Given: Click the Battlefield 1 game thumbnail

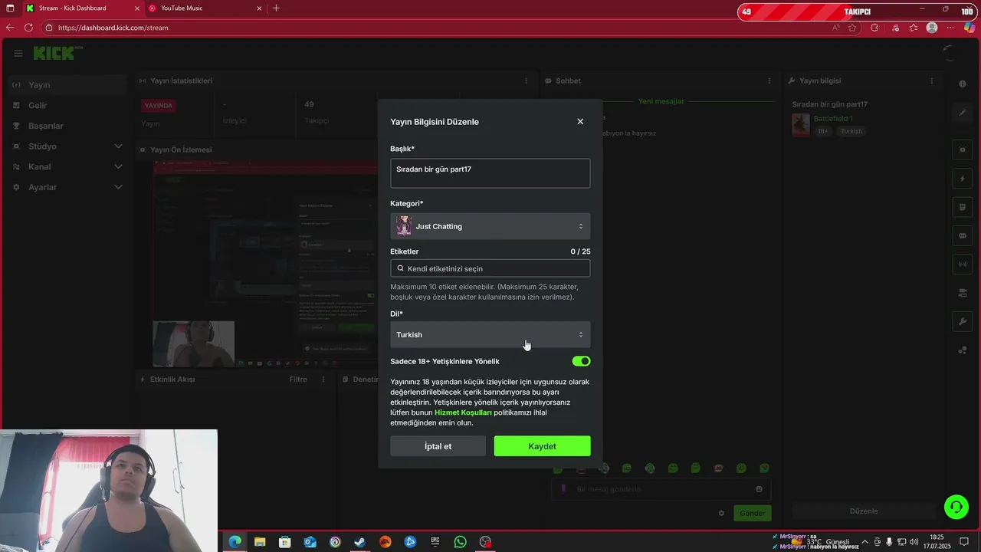Looking at the screenshot, I should (x=801, y=125).
